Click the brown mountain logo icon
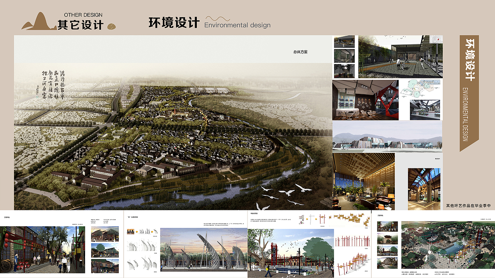 coord(39,21)
